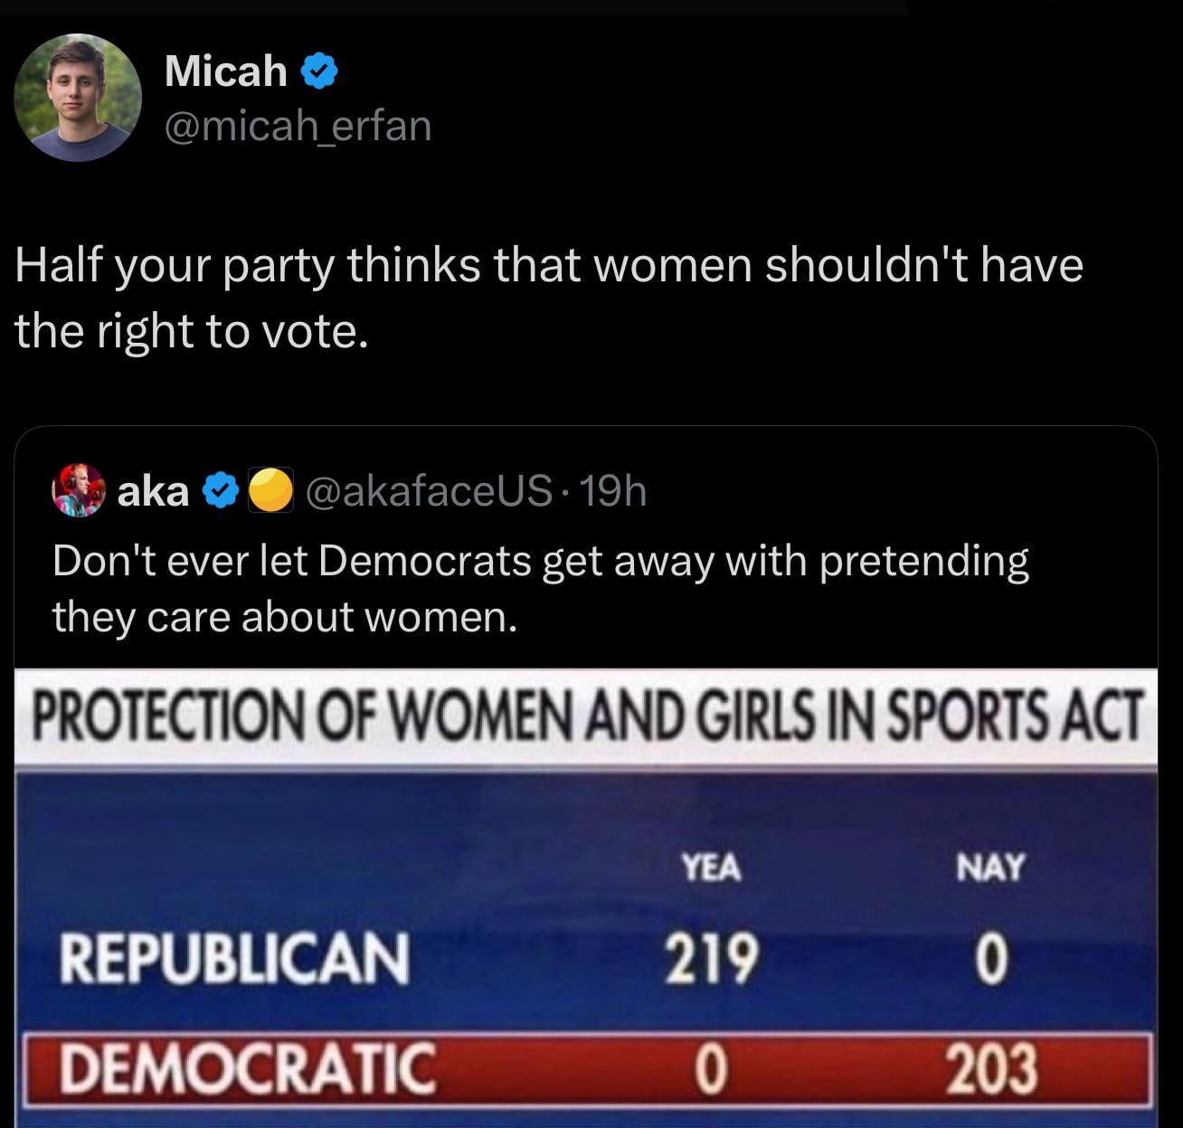Click the yellow circle affiliation badge
The height and width of the screenshot is (1128, 1183).
point(269,491)
